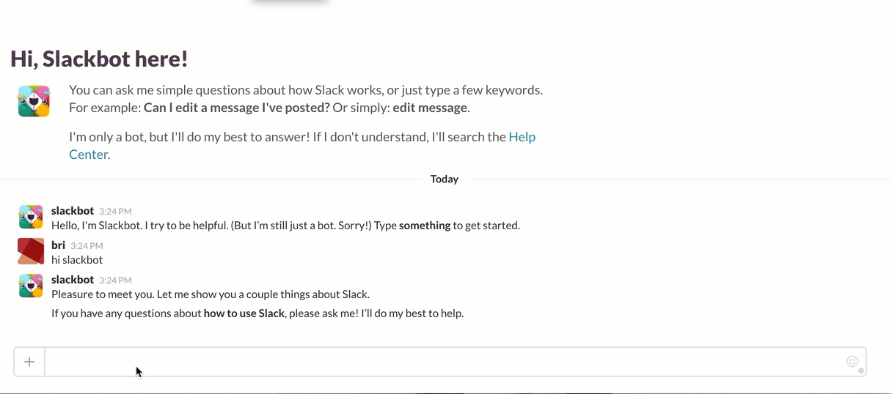This screenshot has width=892, height=394.
Task: Click the "hi slackbot" message text
Action: (77, 260)
